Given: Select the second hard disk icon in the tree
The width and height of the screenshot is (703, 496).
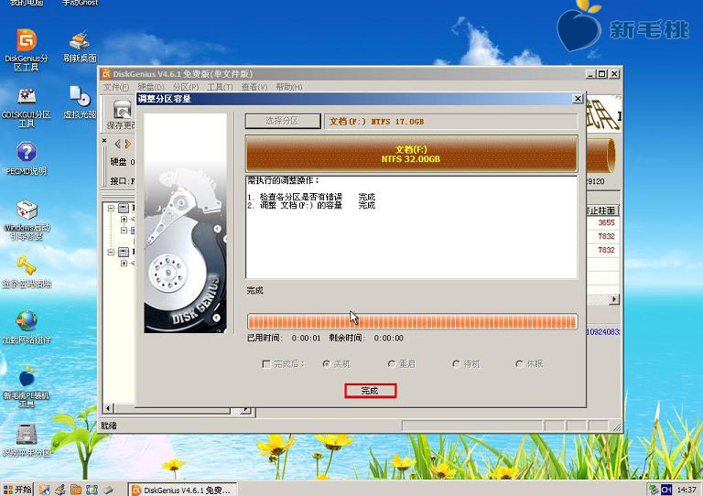Looking at the screenshot, I should (x=124, y=253).
